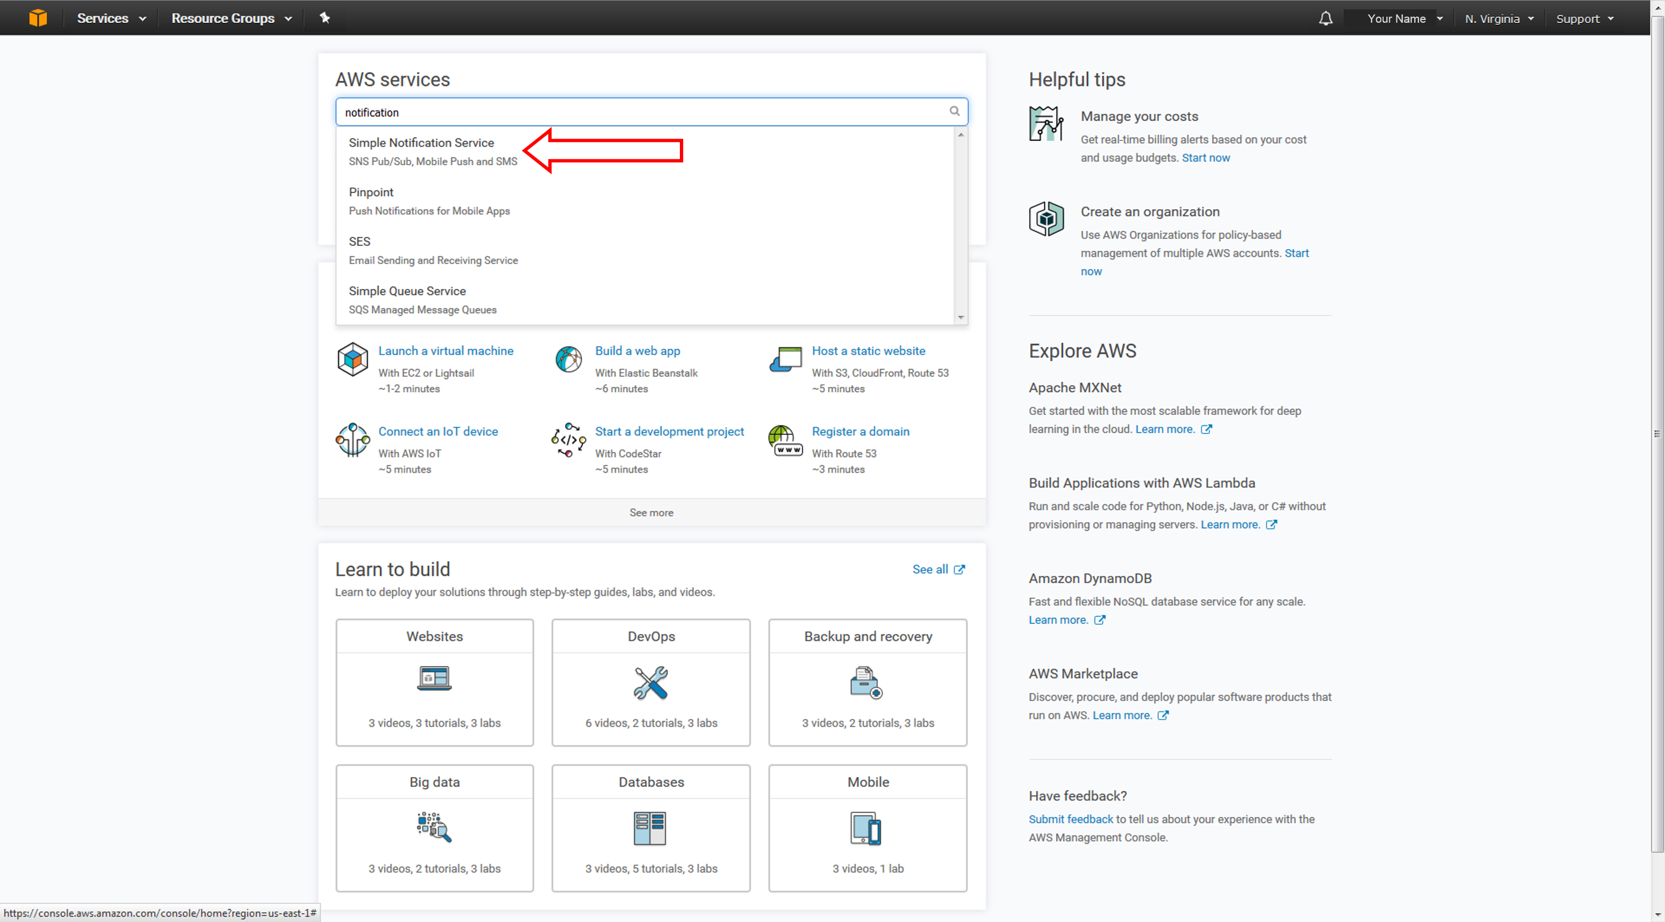The height and width of the screenshot is (922, 1665).
Task: Click the Connect an IoT device icon
Action: click(x=352, y=440)
